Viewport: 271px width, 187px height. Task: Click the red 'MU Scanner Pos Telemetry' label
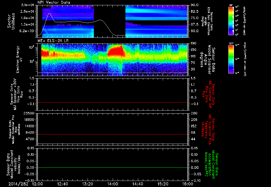pyautogui.click(x=208, y=129)
